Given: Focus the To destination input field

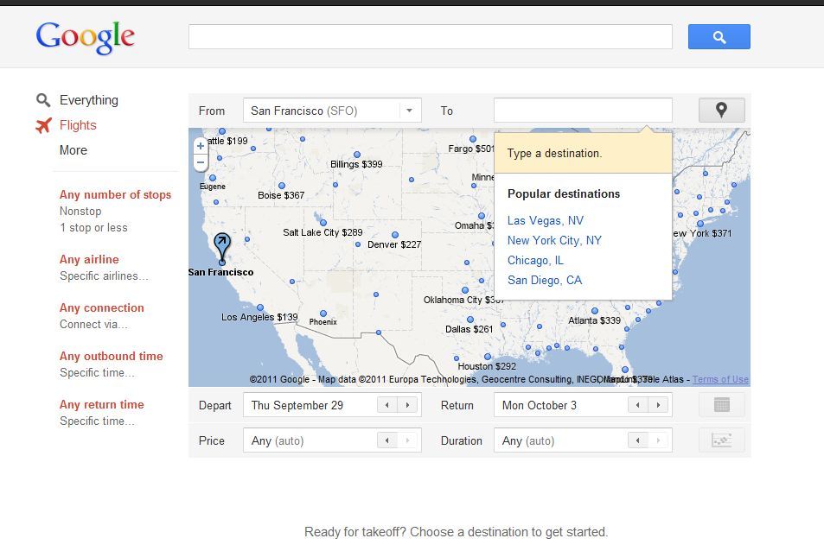Looking at the screenshot, I should [x=583, y=111].
